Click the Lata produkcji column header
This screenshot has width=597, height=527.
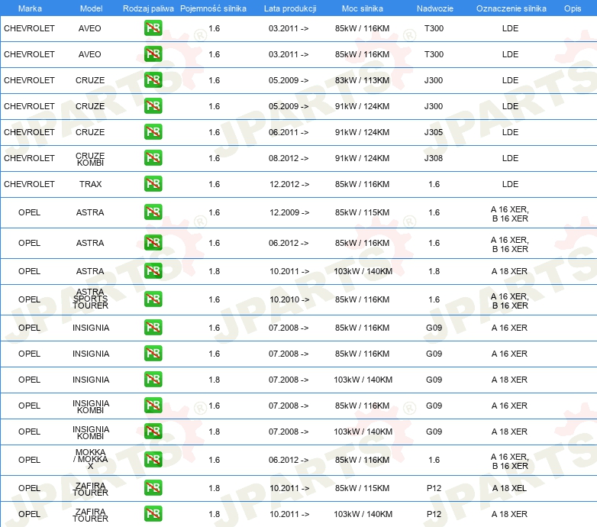[290, 8]
